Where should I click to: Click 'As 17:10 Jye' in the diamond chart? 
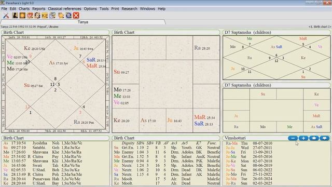point(59,63)
